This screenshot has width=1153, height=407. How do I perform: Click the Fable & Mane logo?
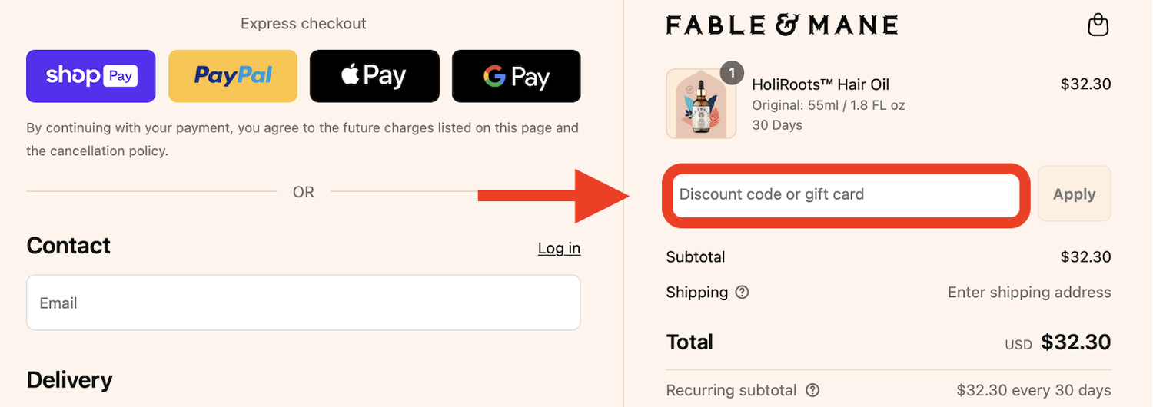pos(782,25)
